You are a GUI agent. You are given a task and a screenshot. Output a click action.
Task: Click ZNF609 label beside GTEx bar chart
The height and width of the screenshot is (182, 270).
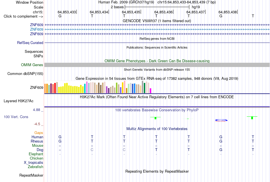[x=36, y=87]
